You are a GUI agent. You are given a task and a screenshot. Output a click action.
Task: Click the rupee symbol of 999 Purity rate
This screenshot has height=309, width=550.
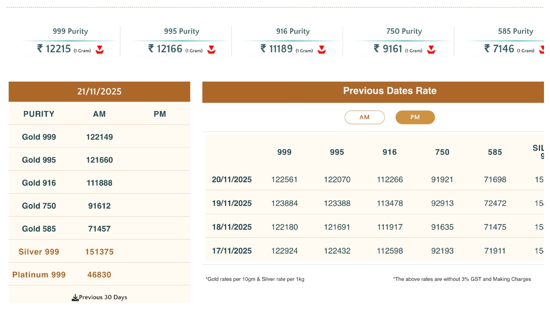(40, 48)
